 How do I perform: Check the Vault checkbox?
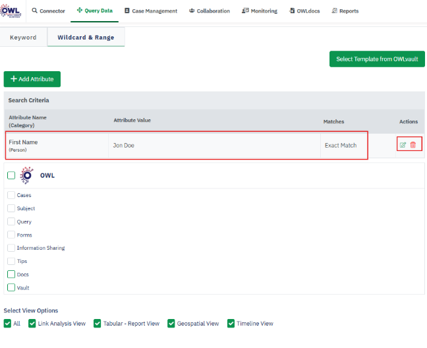(11, 287)
